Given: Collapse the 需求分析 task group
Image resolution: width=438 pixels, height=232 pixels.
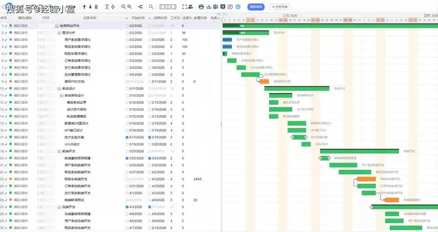Looking at the screenshot, I should click(x=60, y=33).
